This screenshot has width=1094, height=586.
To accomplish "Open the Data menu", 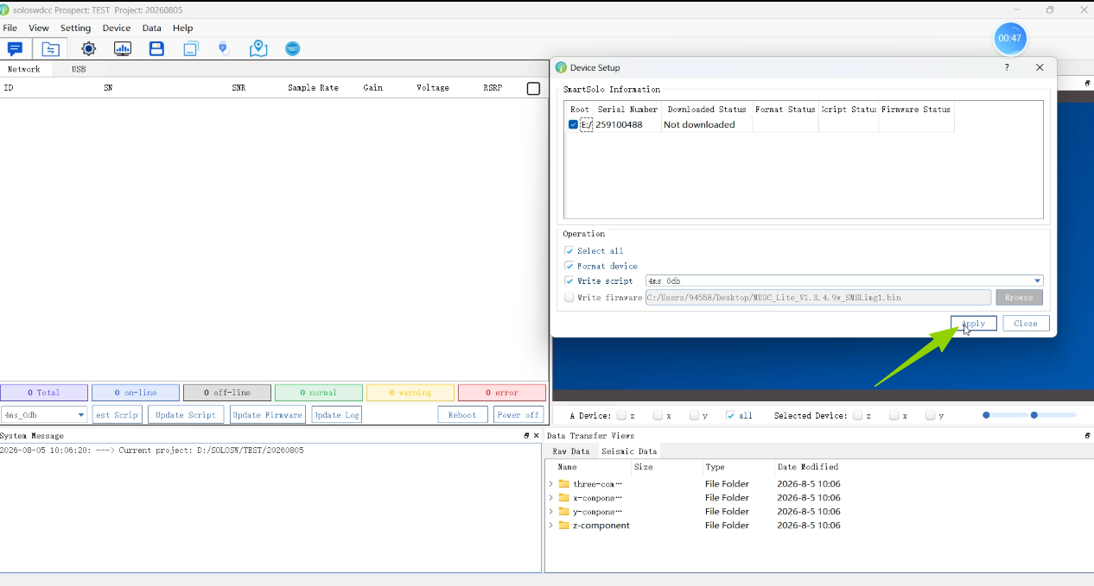I will pyautogui.click(x=152, y=28).
